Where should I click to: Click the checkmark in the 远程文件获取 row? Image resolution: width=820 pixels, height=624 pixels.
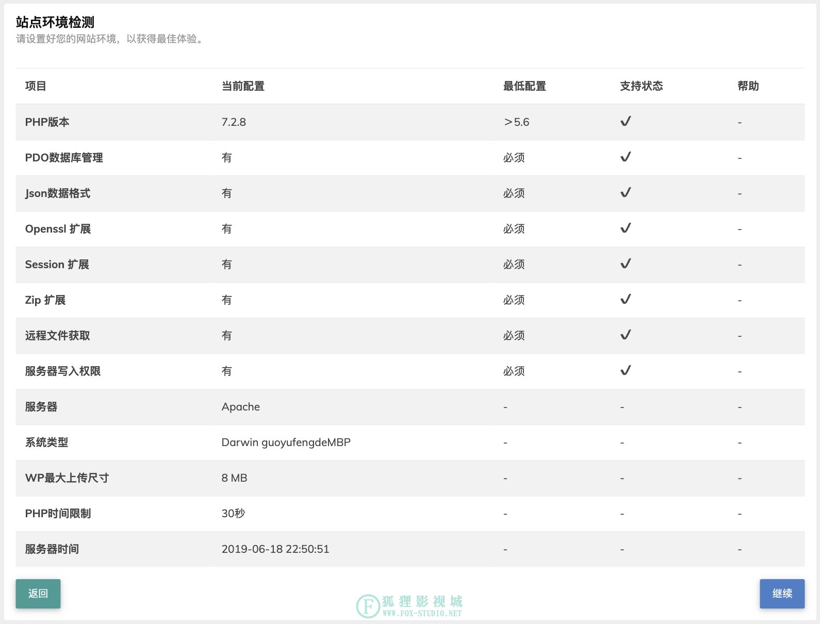626,335
